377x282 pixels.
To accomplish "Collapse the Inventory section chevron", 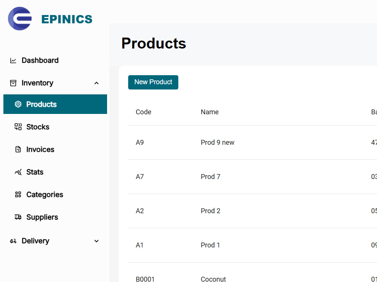I will pos(97,83).
